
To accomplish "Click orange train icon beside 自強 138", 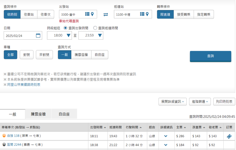I will tap(4, 136).
